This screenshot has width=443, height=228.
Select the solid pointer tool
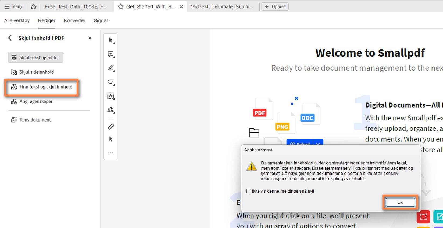point(111,139)
